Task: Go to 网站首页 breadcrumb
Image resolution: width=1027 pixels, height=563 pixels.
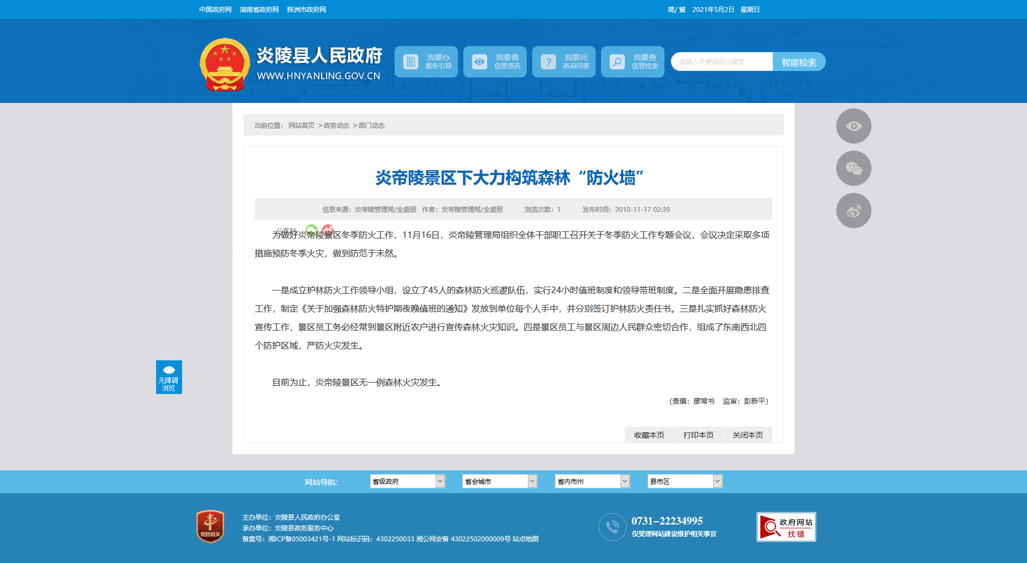Action: tap(301, 126)
